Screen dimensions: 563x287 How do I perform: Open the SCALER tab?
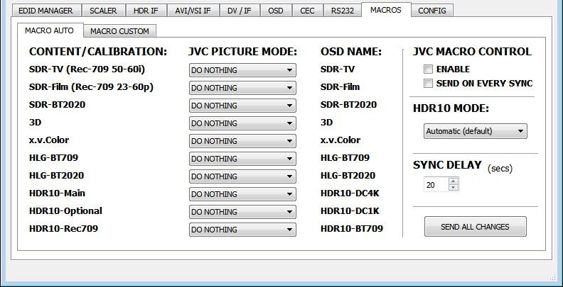click(103, 11)
